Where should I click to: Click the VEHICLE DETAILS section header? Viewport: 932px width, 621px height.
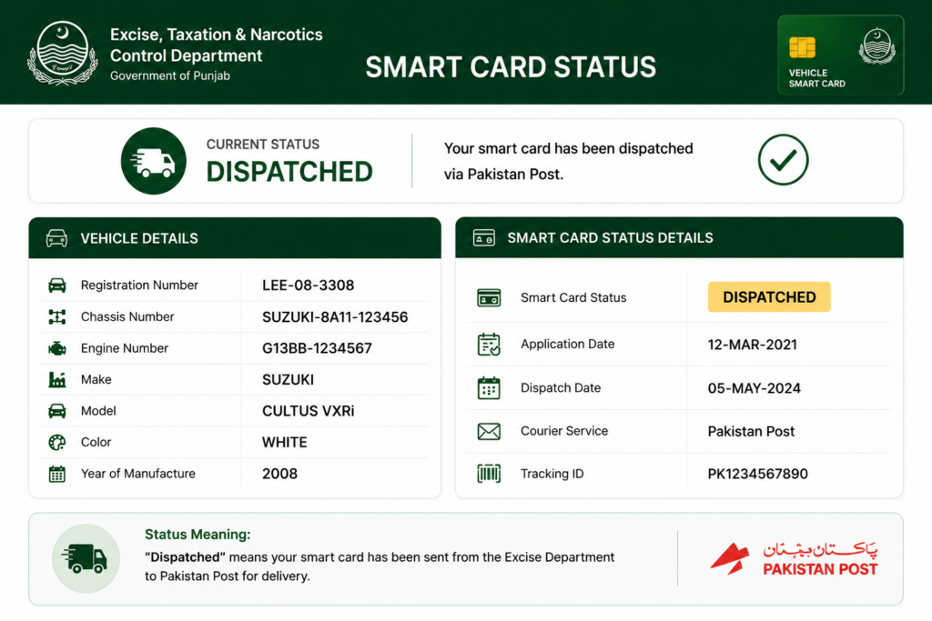[x=235, y=238]
